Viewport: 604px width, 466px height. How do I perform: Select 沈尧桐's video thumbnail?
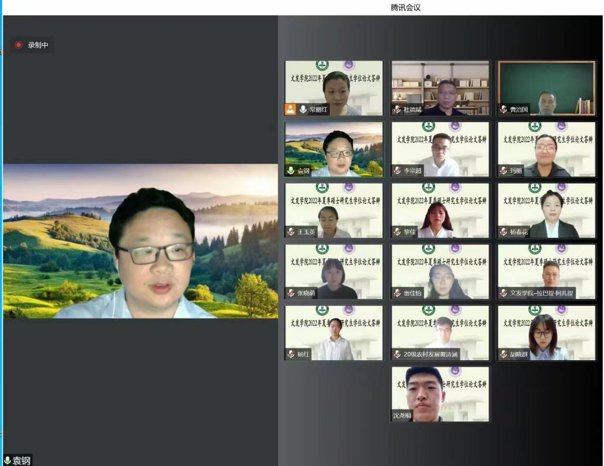pos(440,394)
